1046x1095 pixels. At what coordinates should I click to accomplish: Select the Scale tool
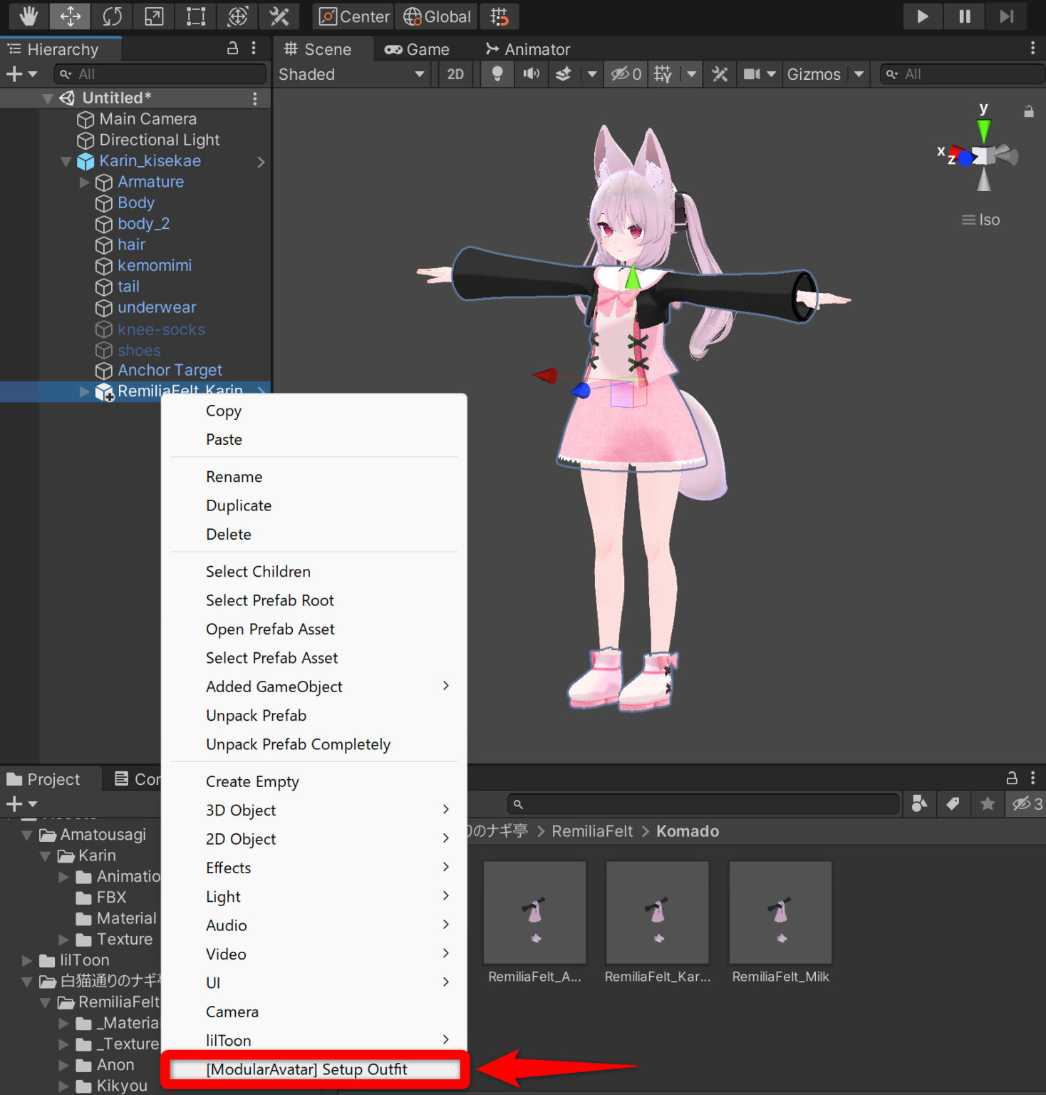(153, 16)
